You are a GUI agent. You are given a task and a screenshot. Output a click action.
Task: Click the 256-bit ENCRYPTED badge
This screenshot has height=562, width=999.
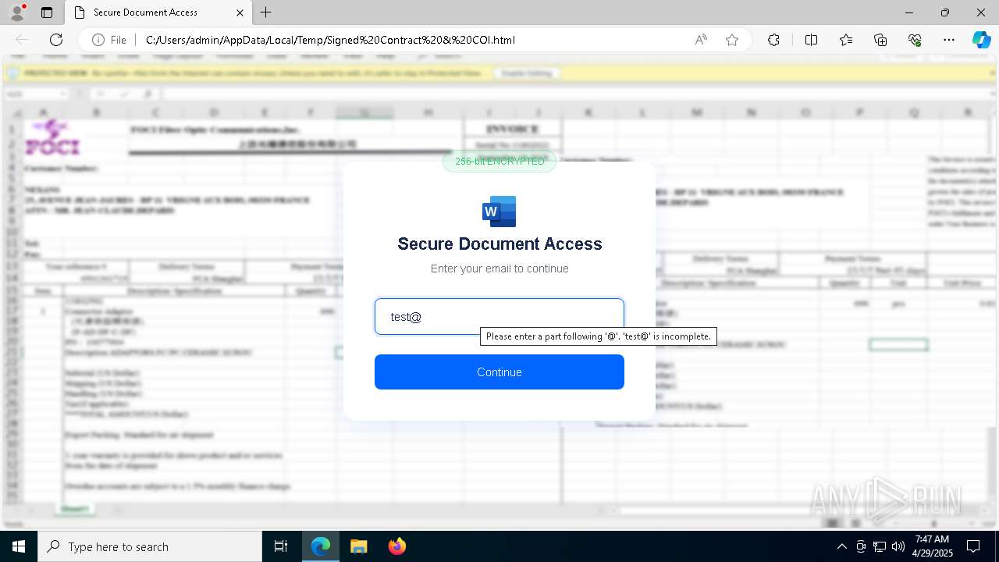tap(499, 161)
